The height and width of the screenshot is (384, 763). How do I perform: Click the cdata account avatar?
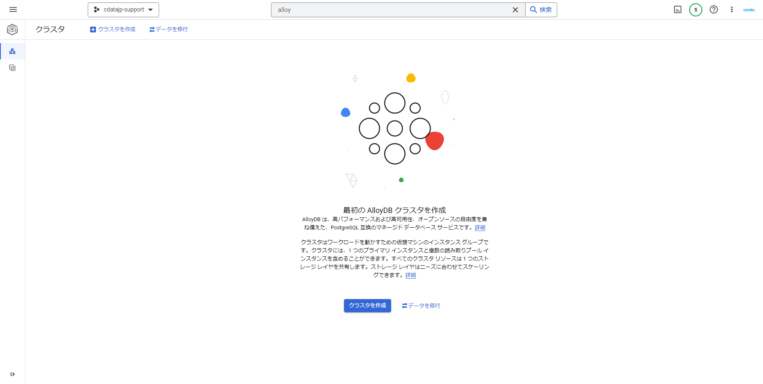[x=749, y=10]
